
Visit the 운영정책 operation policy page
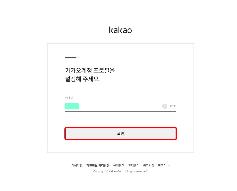(119, 165)
